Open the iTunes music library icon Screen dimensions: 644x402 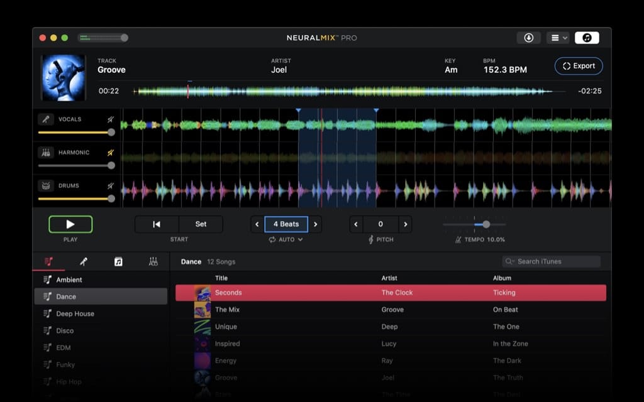[118, 261]
